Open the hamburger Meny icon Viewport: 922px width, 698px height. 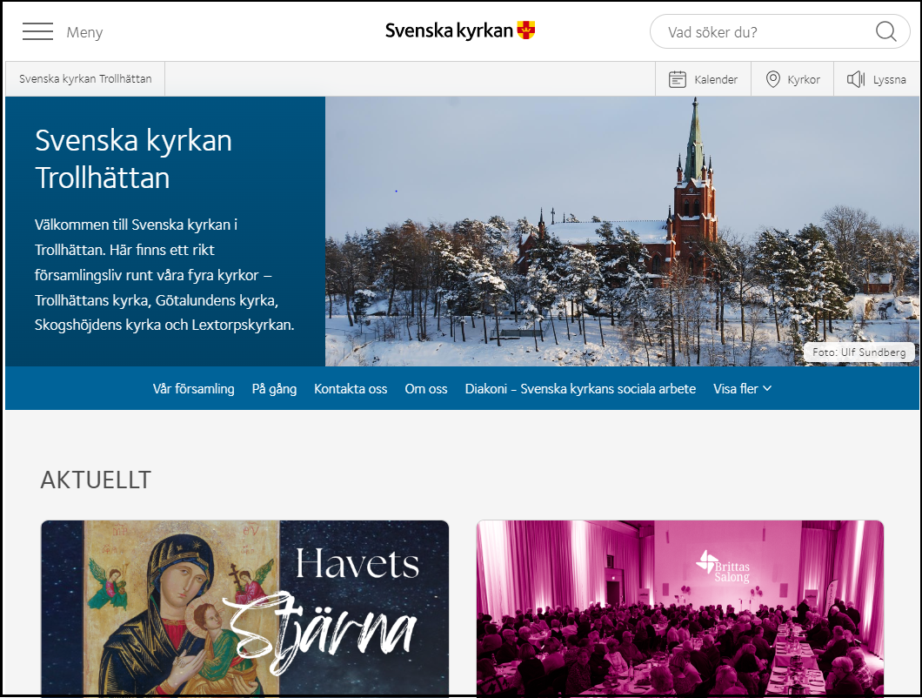point(37,30)
